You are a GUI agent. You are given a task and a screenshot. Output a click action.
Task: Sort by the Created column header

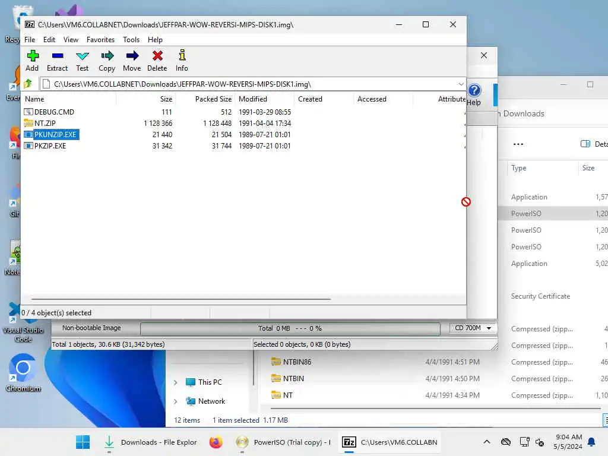[x=324, y=99]
